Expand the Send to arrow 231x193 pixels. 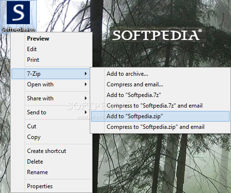point(86,112)
